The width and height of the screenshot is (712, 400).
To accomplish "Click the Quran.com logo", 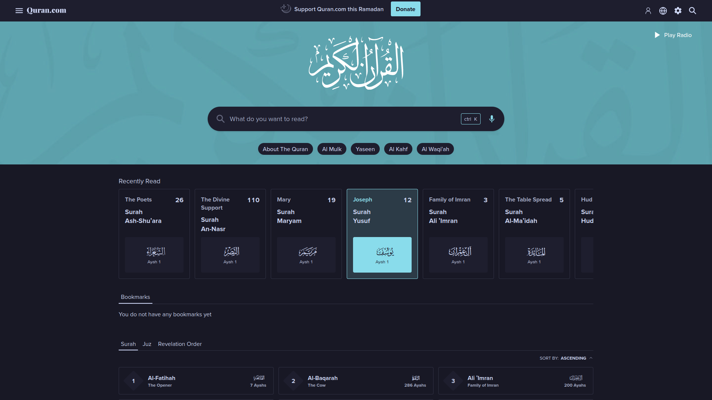I will (x=46, y=10).
